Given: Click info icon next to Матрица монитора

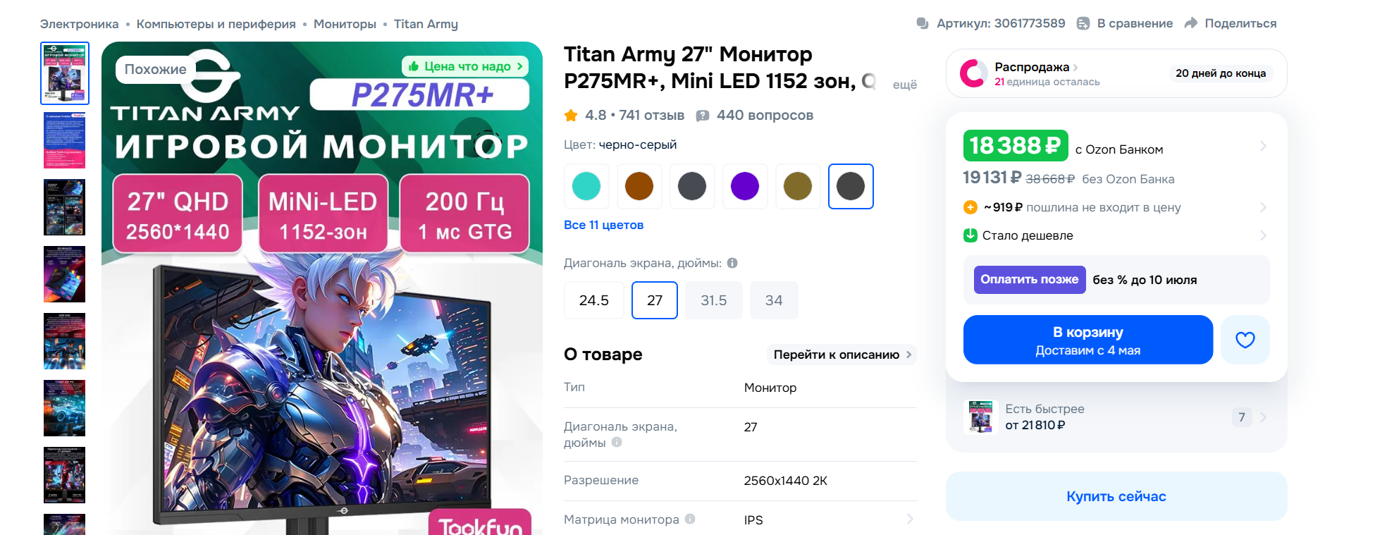Looking at the screenshot, I should [690, 519].
